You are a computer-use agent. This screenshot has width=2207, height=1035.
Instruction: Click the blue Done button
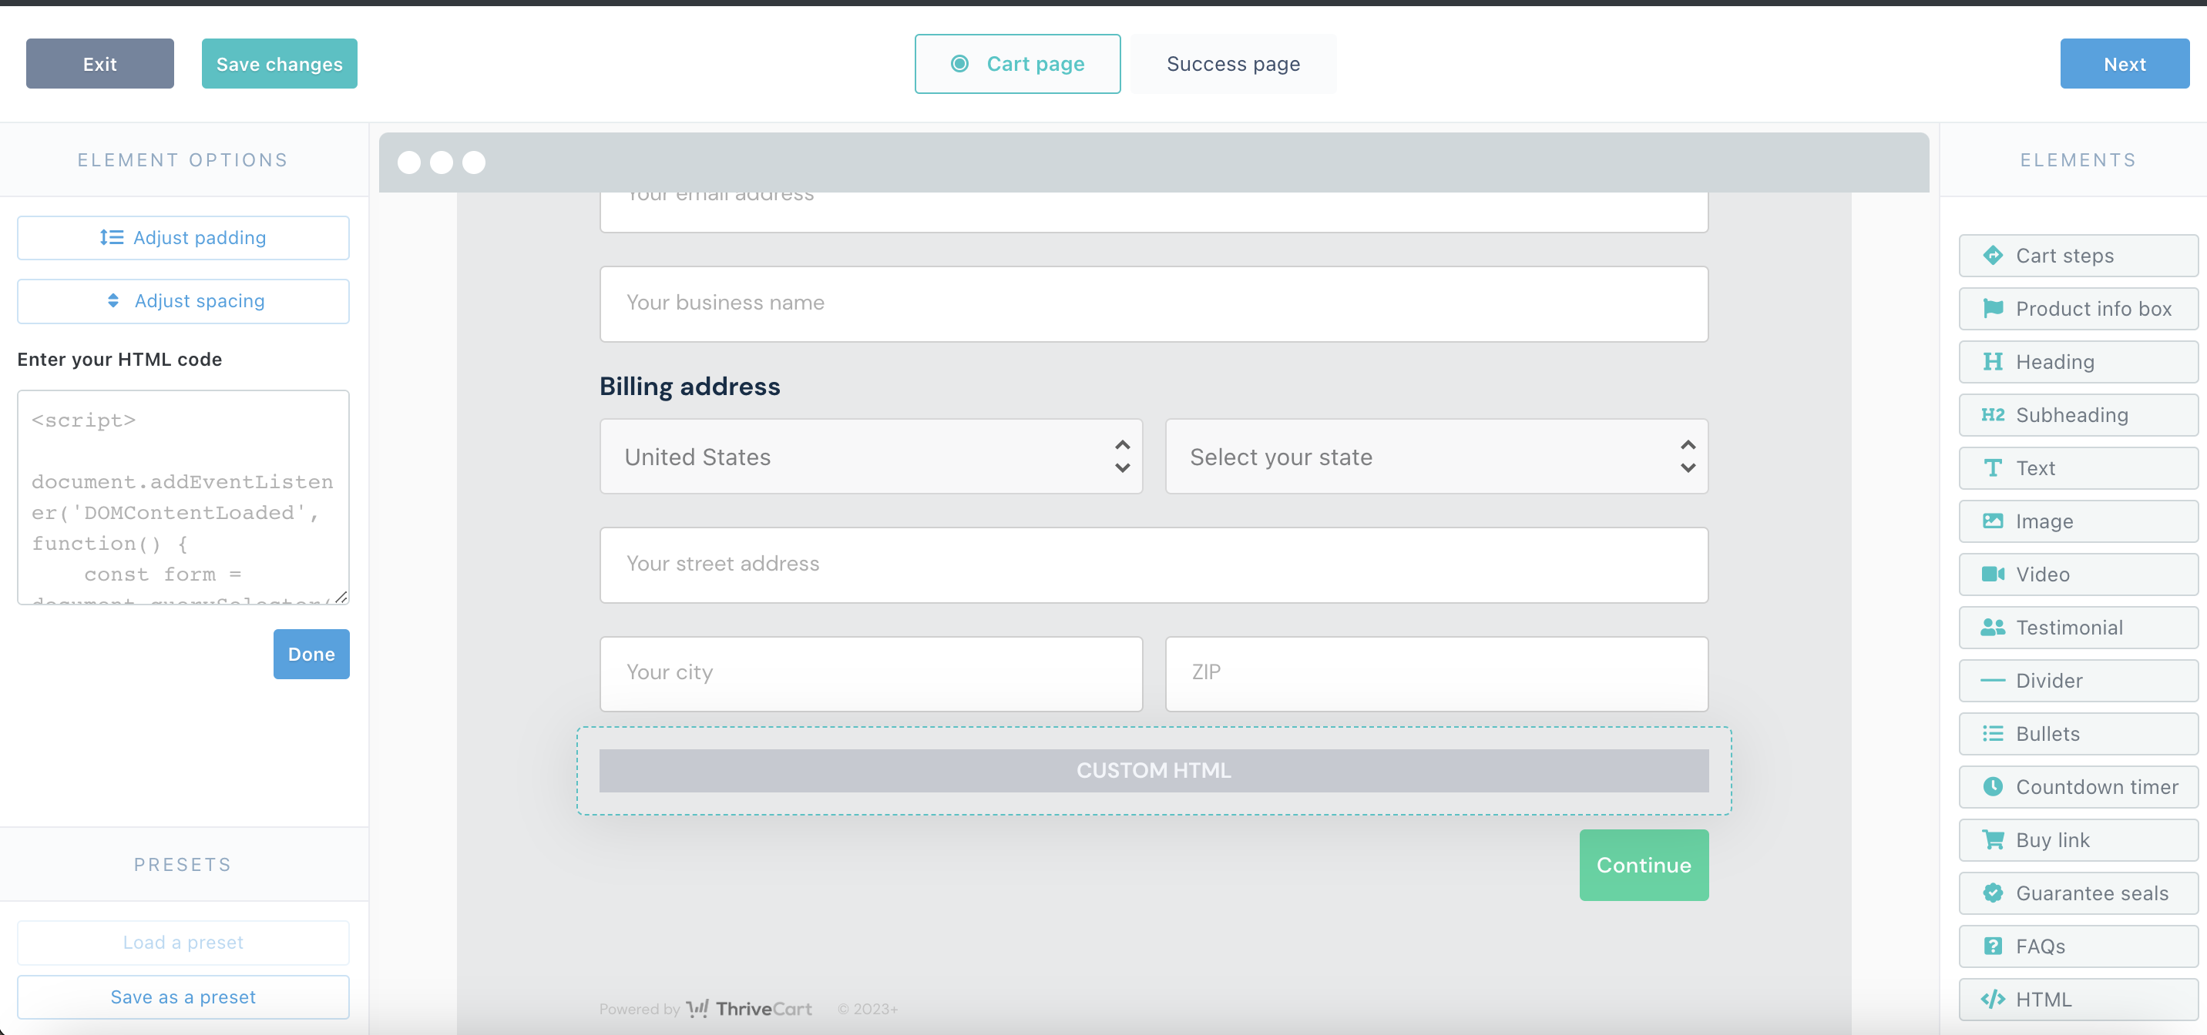311,654
